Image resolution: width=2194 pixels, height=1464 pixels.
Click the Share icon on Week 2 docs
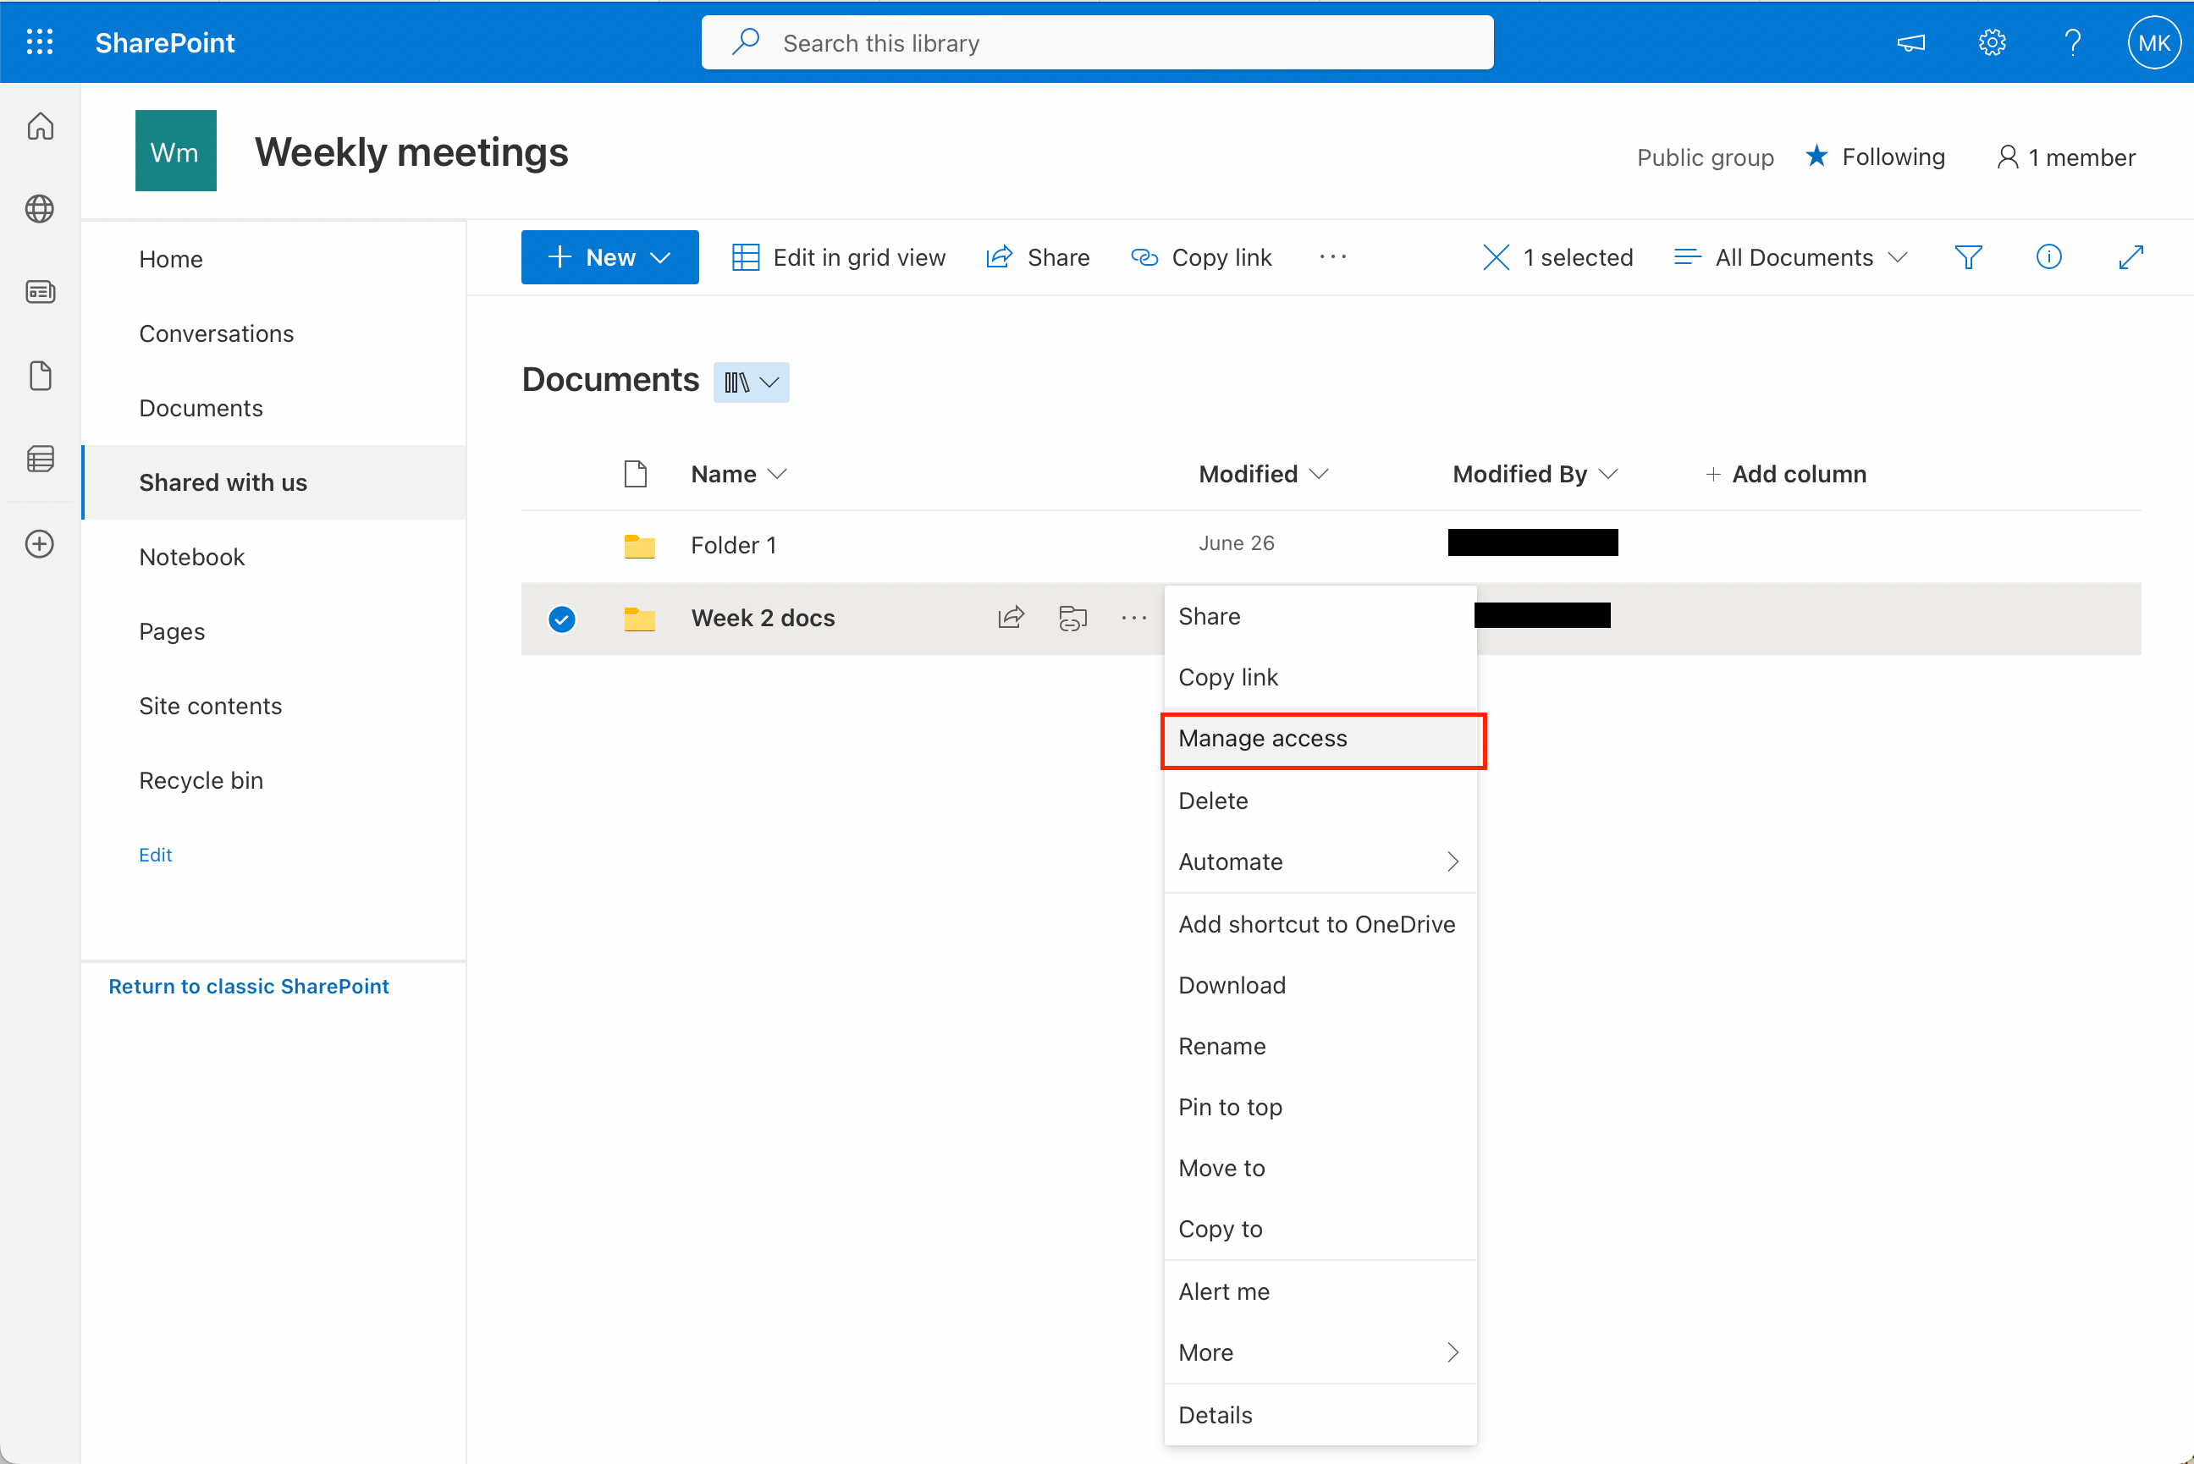tap(1012, 618)
